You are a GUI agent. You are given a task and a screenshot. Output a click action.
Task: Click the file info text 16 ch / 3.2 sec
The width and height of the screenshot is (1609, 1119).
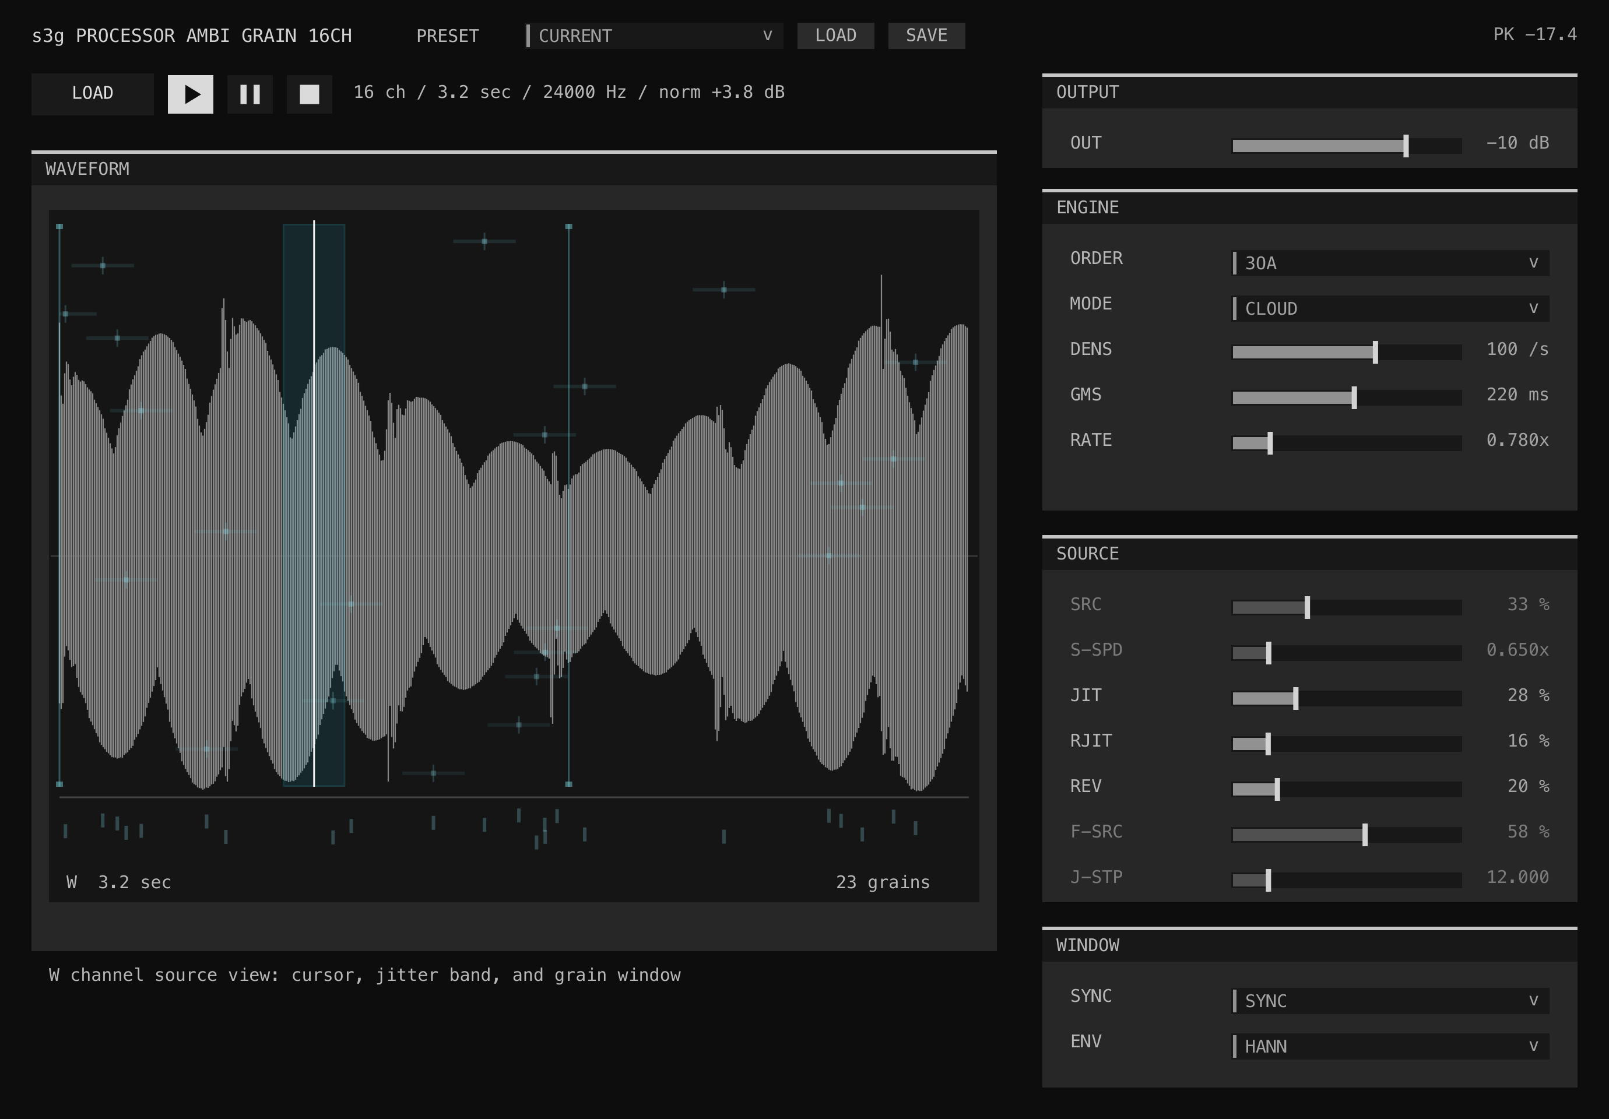pyautogui.click(x=568, y=93)
